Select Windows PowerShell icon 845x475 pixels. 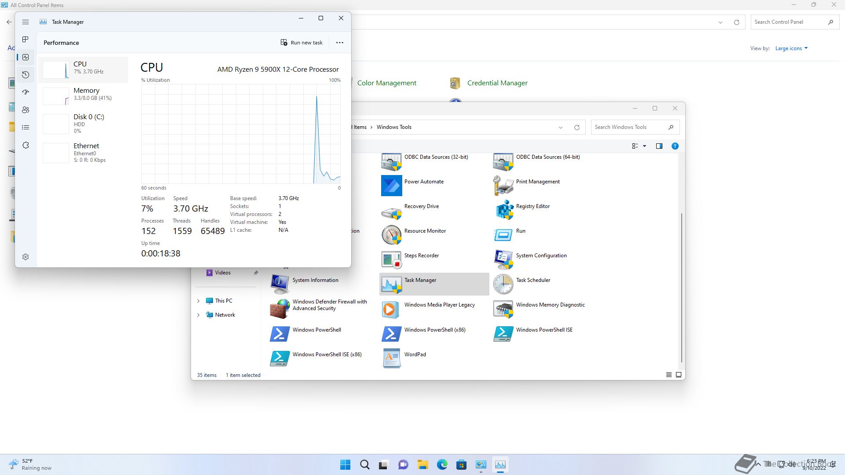click(279, 334)
